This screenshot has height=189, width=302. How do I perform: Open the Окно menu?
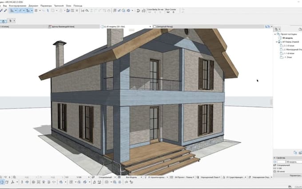pos(68,6)
